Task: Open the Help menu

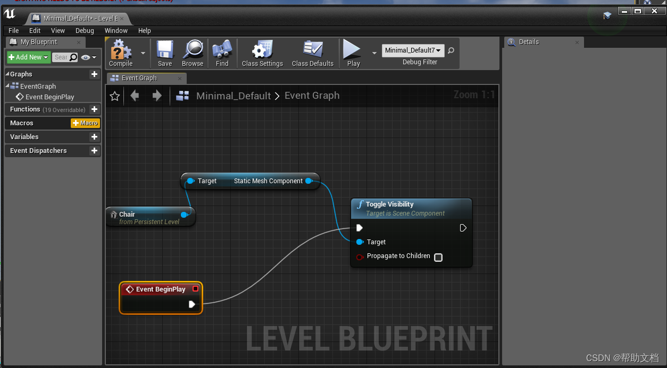Action: [x=145, y=30]
